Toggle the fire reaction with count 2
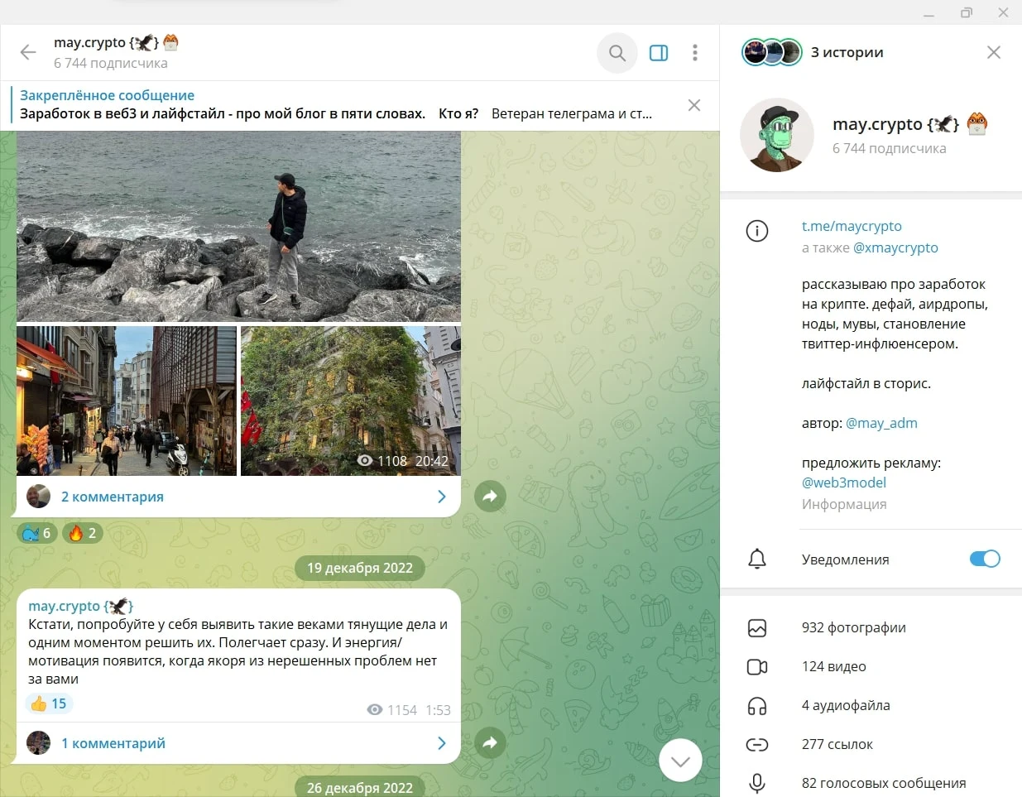The width and height of the screenshot is (1022, 797). (x=82, y=533)
